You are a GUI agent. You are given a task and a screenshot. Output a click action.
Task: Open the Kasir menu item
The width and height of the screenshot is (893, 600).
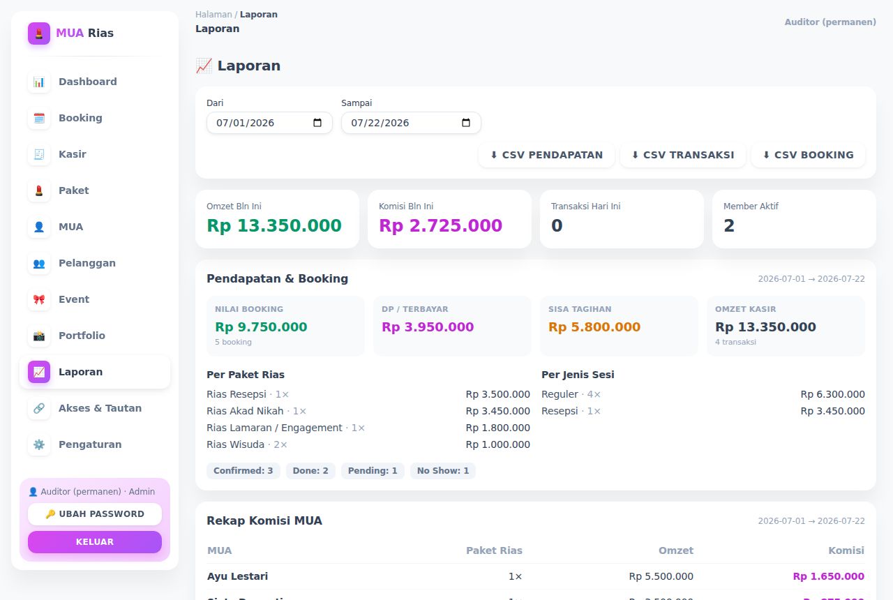click(x=95, y=154)
